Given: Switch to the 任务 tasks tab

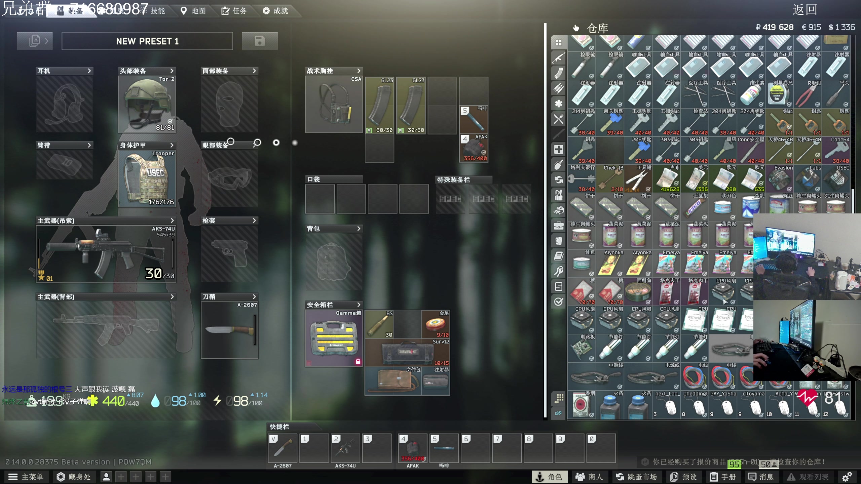Looking at the screenshot, I should pyautogui.click(x=234, y=11).
